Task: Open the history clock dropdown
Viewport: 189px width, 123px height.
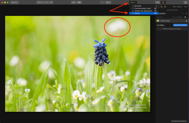Action: [108, 2]
